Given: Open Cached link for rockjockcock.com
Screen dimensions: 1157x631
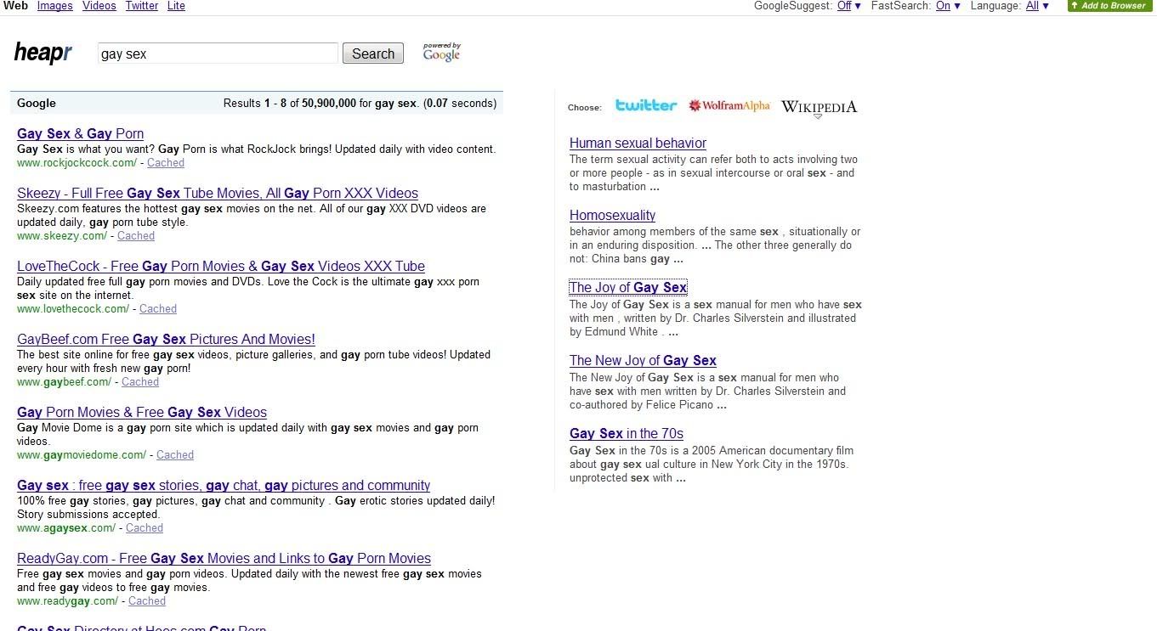Looking at the screenshot, I should [x=166, y=163].
